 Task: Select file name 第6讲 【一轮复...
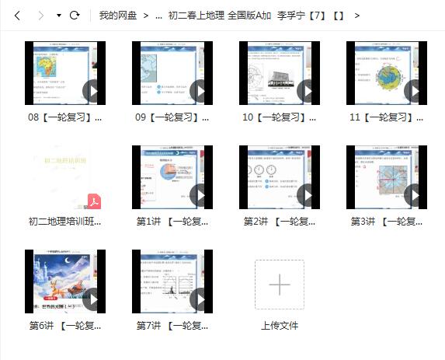tap(65, 326)
